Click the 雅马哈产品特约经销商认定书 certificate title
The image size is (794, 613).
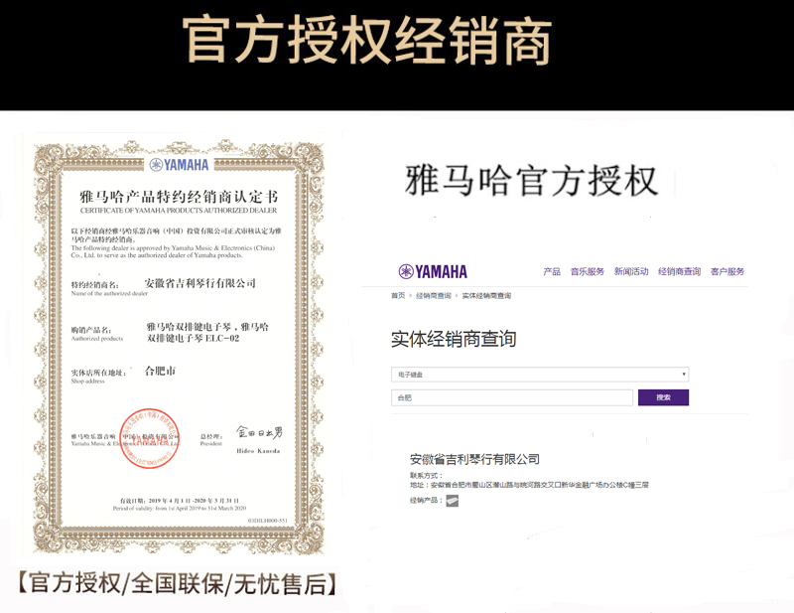179,197
